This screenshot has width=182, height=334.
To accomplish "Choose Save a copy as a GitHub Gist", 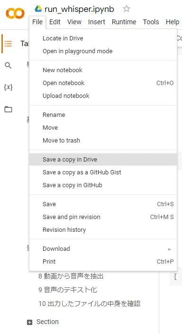I will coord(103,172).
